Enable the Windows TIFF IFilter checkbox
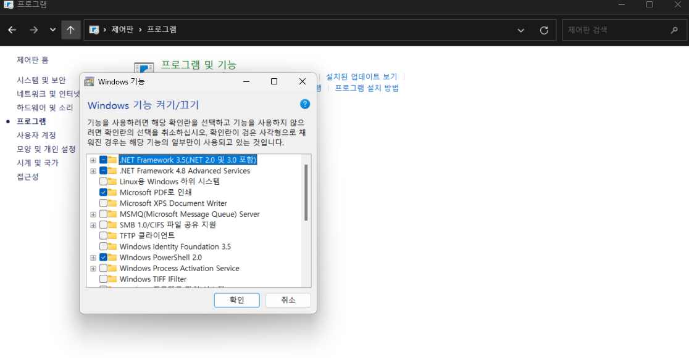Viewport: 689px width, 358px height. 103,279
